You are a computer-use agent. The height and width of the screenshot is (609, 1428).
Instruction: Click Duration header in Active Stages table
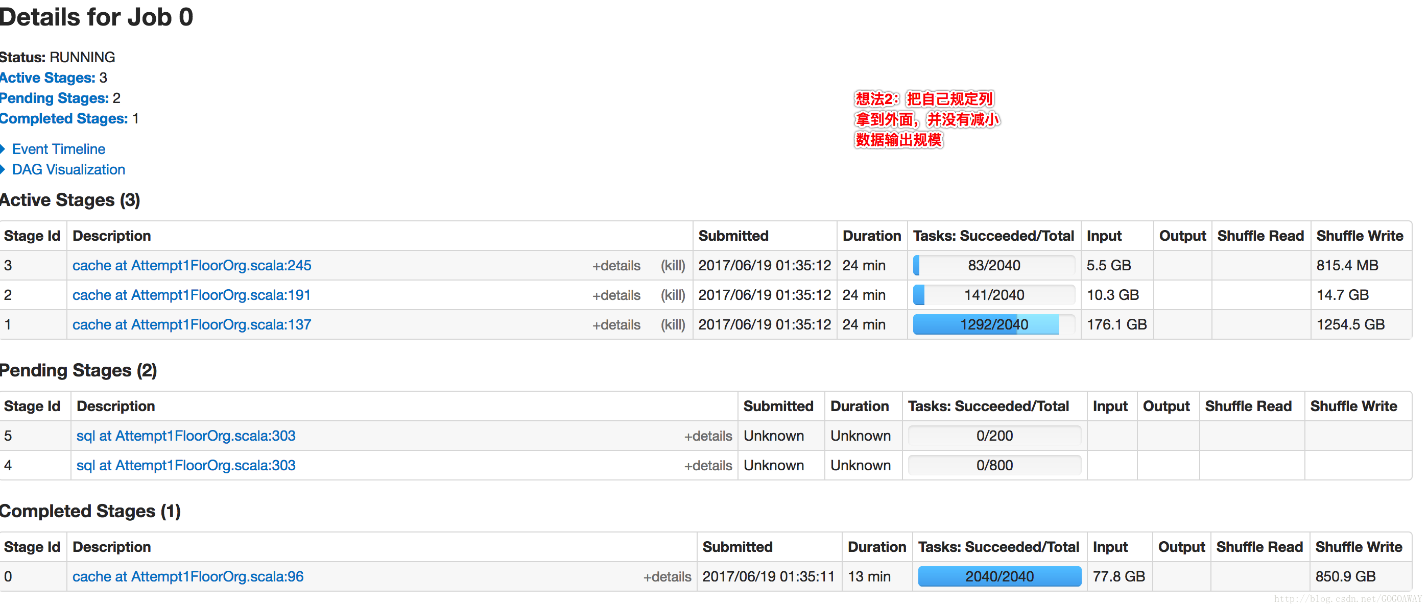click(x=872, y=236)
